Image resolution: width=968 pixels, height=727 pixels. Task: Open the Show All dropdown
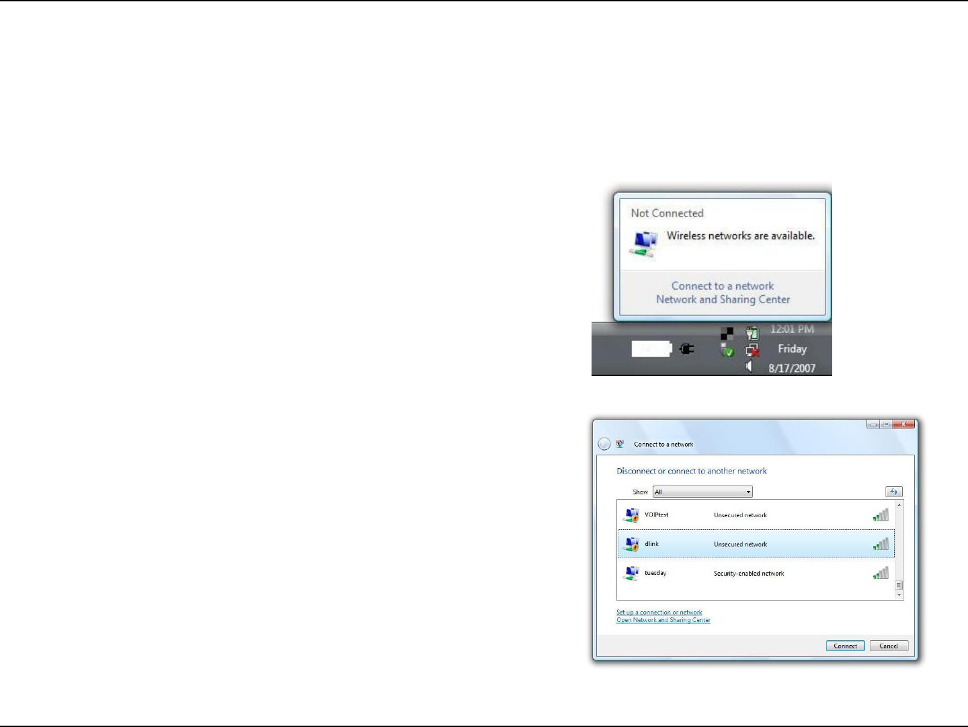pos(702,492)
